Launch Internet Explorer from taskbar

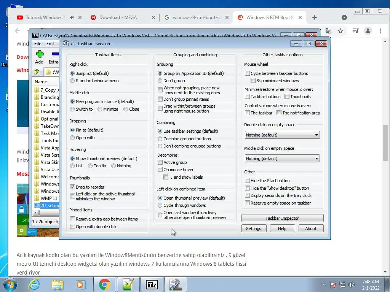[x=34, y=284]
